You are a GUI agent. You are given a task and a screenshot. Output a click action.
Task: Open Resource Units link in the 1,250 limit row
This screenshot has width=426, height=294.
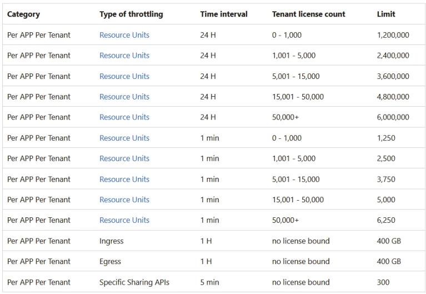124,138
